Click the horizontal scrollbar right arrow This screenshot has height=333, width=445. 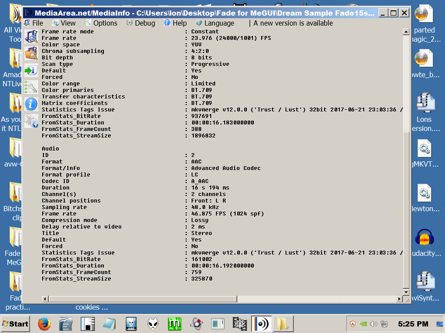tap(399, 299)
